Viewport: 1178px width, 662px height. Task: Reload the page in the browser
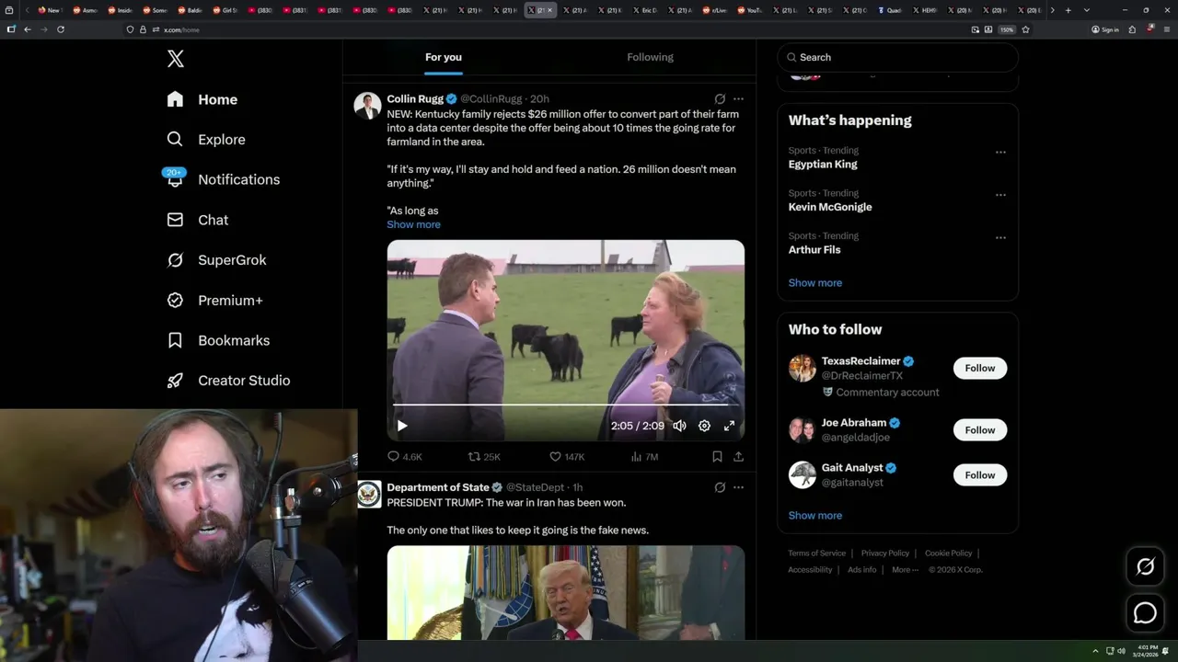coord(61,29)
